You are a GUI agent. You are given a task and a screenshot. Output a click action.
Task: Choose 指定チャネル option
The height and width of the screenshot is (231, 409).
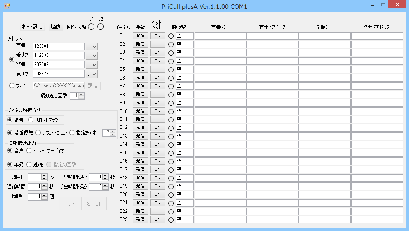[72, 133]
